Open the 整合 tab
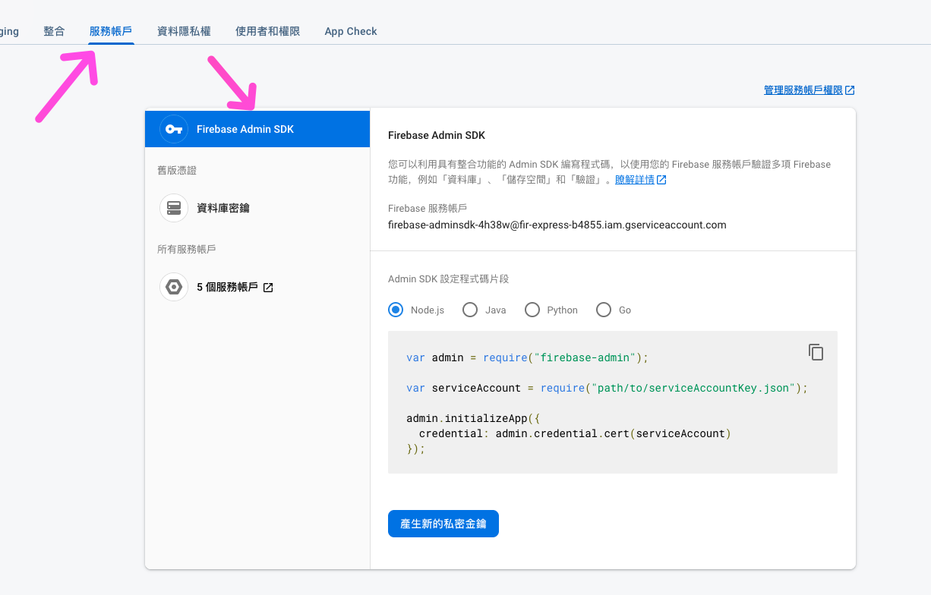Viewport: 931px width, 595px height. 54,31
